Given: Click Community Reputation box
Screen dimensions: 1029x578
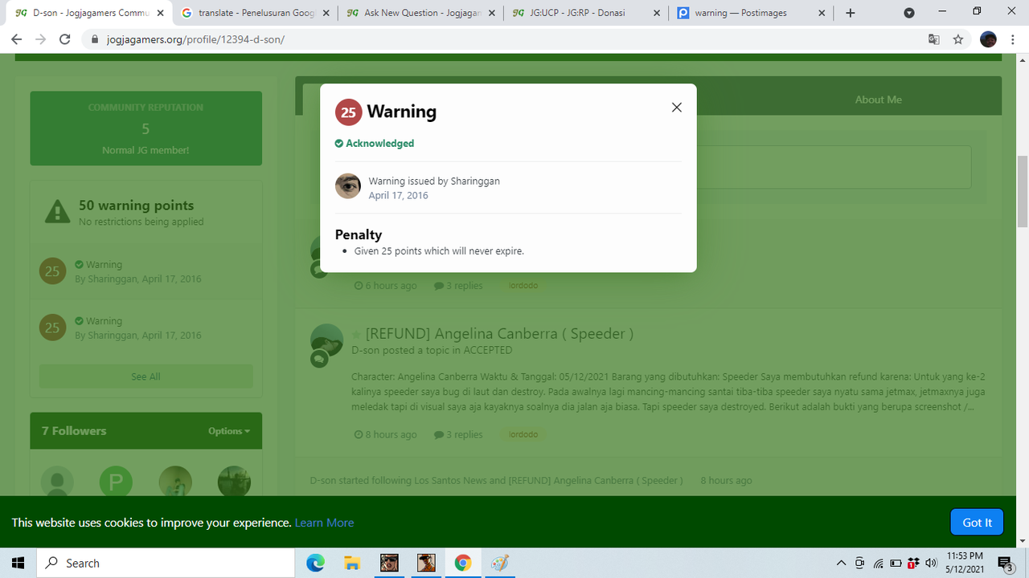Looking at the screenshot, I should coord(146,128).
